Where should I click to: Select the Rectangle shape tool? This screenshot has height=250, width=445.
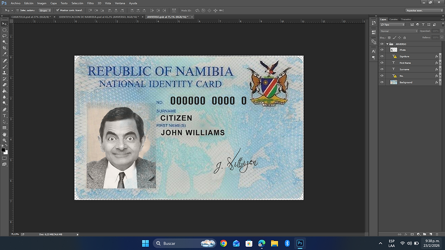click(x=4, y=128)
